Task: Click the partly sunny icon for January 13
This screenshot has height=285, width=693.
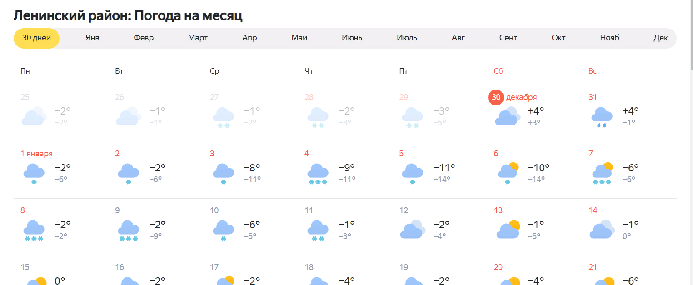Action: [x=508, y=230]
